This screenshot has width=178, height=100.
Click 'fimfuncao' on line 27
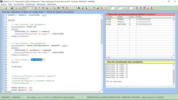(x=17, y=67)
